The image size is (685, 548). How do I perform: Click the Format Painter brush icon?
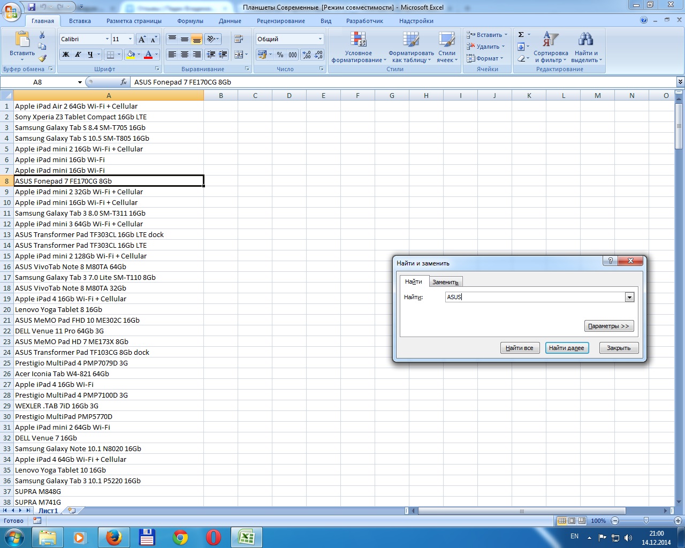coord(42,58)
